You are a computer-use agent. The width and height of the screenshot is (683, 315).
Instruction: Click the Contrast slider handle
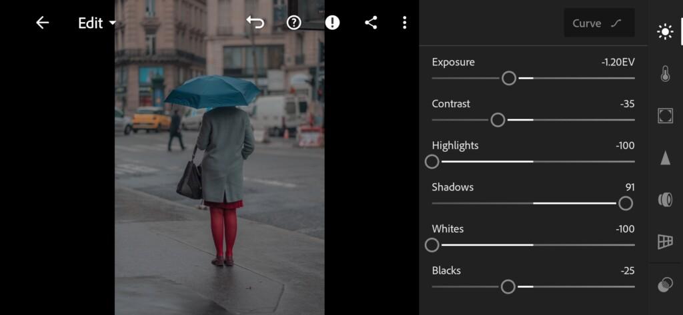point(498,120)
